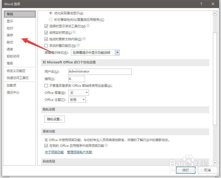Viewport: 221px width, 178px height.
Task: Open the 屏幕提示样式 dropdown arrow
Action: pos(117,53)
